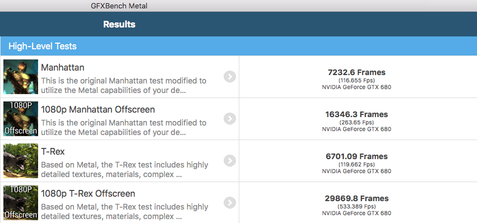Click the 29869.8 Frames result
Screen dimensions: 477x223
[356, 198]
